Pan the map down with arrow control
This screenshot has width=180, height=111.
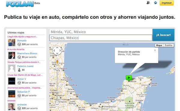57,54
